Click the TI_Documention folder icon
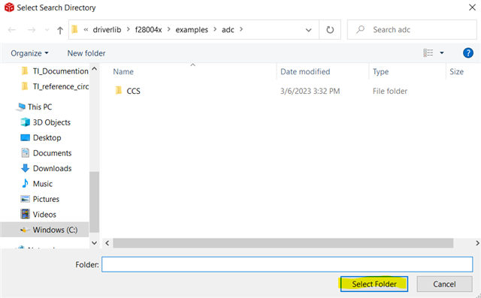Screen dimensions: 481x298 click(x=25, y=71)
